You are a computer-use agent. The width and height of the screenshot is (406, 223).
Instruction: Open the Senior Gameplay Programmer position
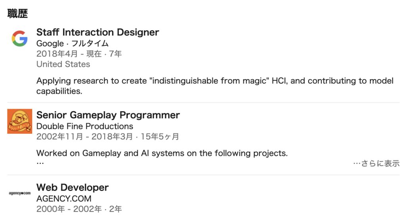coord(108,115)
